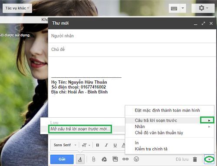Click the Địa chỉ: Hoài Ân signature line
The height and width of the screenshot is (166, 217).
(79, 92)
